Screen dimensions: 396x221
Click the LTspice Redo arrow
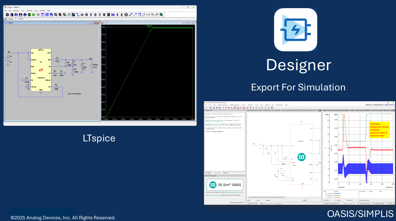coord(157,15)
